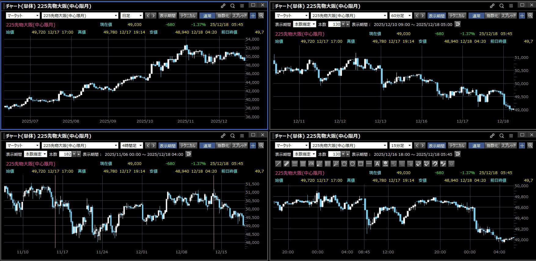Toggle 表示期間 button on the daily chart
This screenshot has width=536, height=261.
pos(167,16)
